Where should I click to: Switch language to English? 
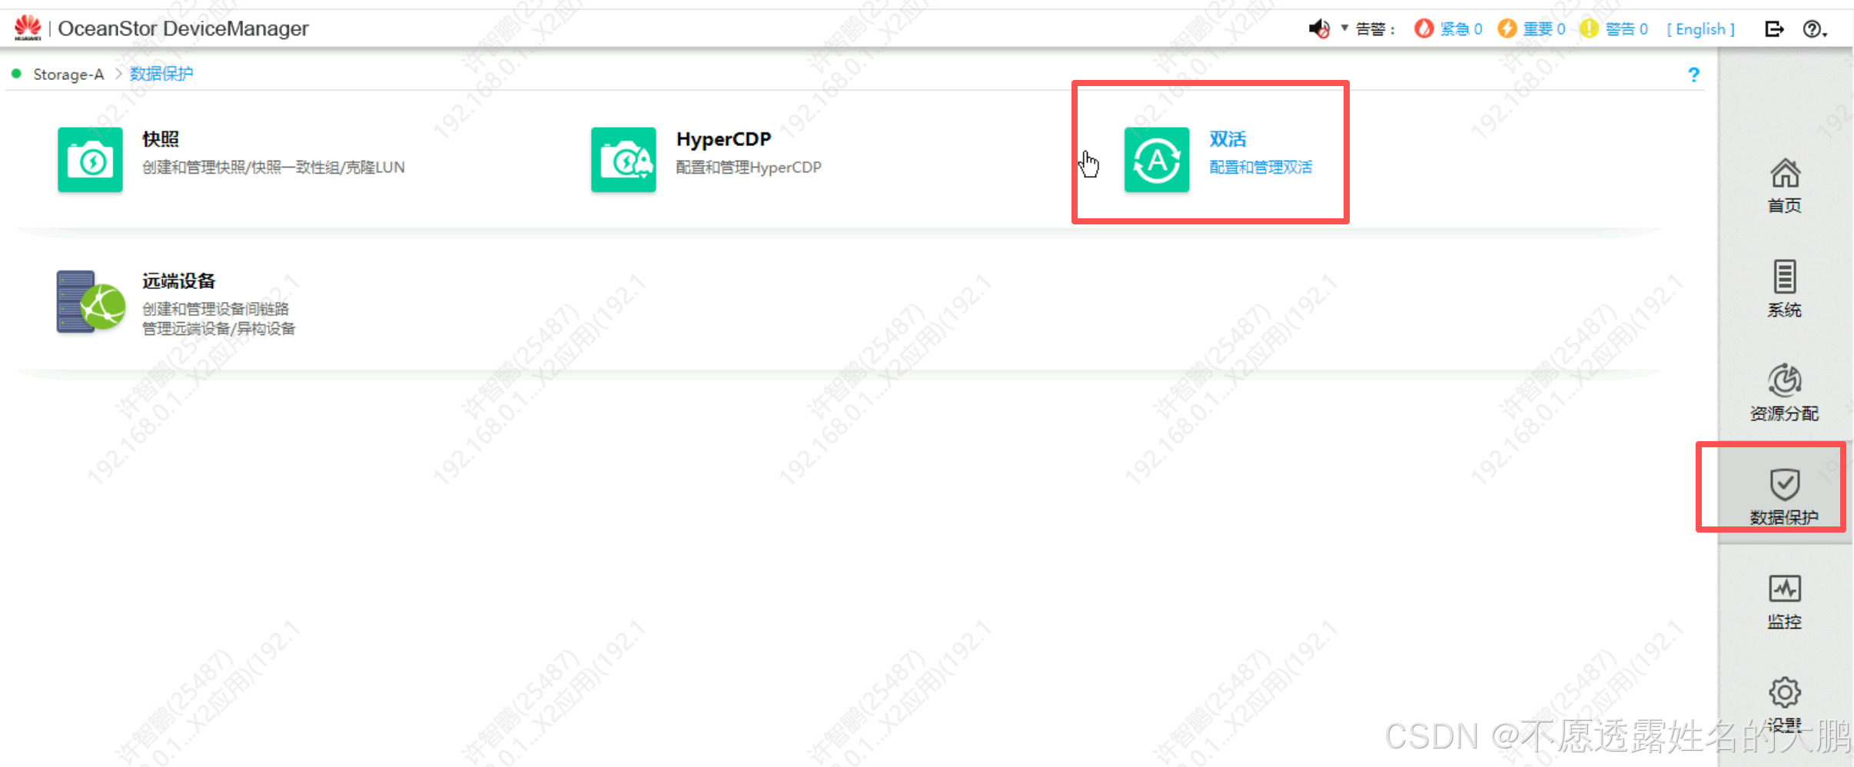click(1701, 29)
